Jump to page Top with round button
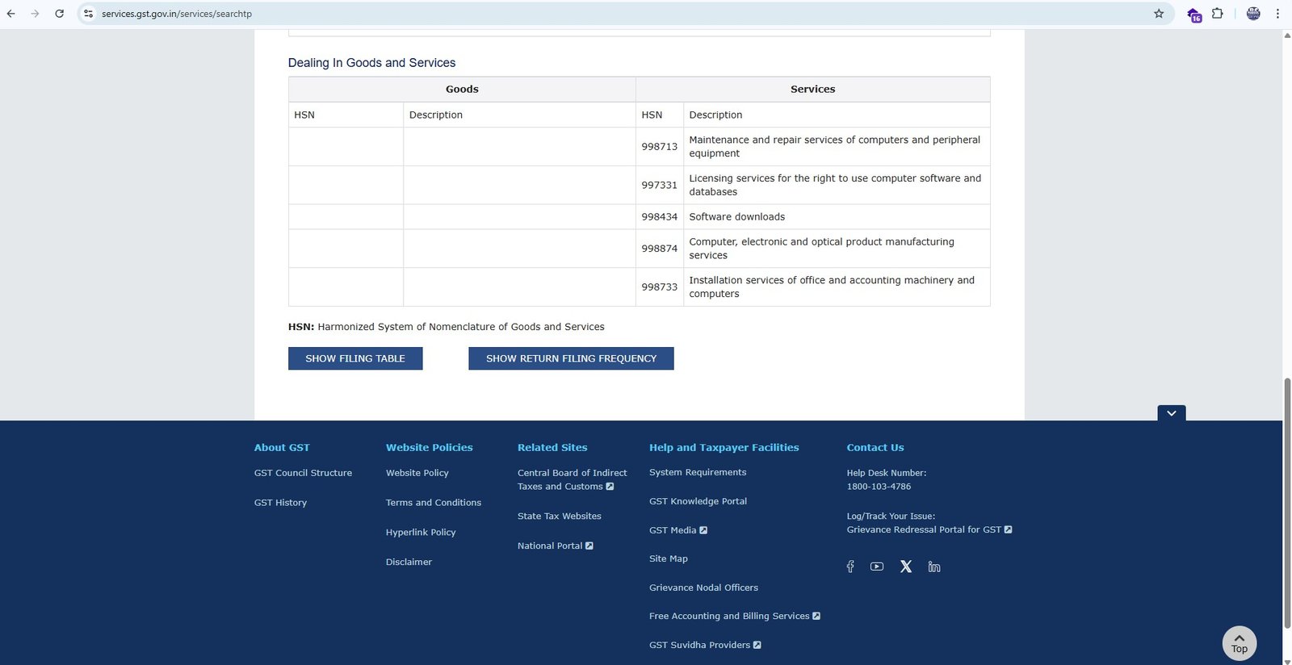This screenshot has height=665, width=1292. (x=1240, y=643)
